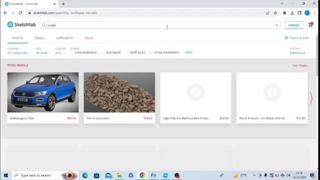This screenshot has width=320, height=180.
Task: Go back to the previous page
Action: pos(5,13)
